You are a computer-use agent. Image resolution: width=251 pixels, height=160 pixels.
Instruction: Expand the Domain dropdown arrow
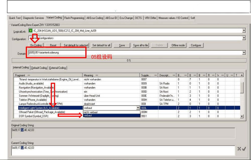pyautogui.click(x=244, y=53)
